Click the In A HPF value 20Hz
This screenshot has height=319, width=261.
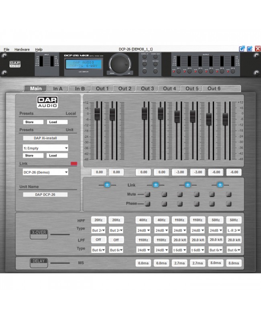(x=98, y=220)
